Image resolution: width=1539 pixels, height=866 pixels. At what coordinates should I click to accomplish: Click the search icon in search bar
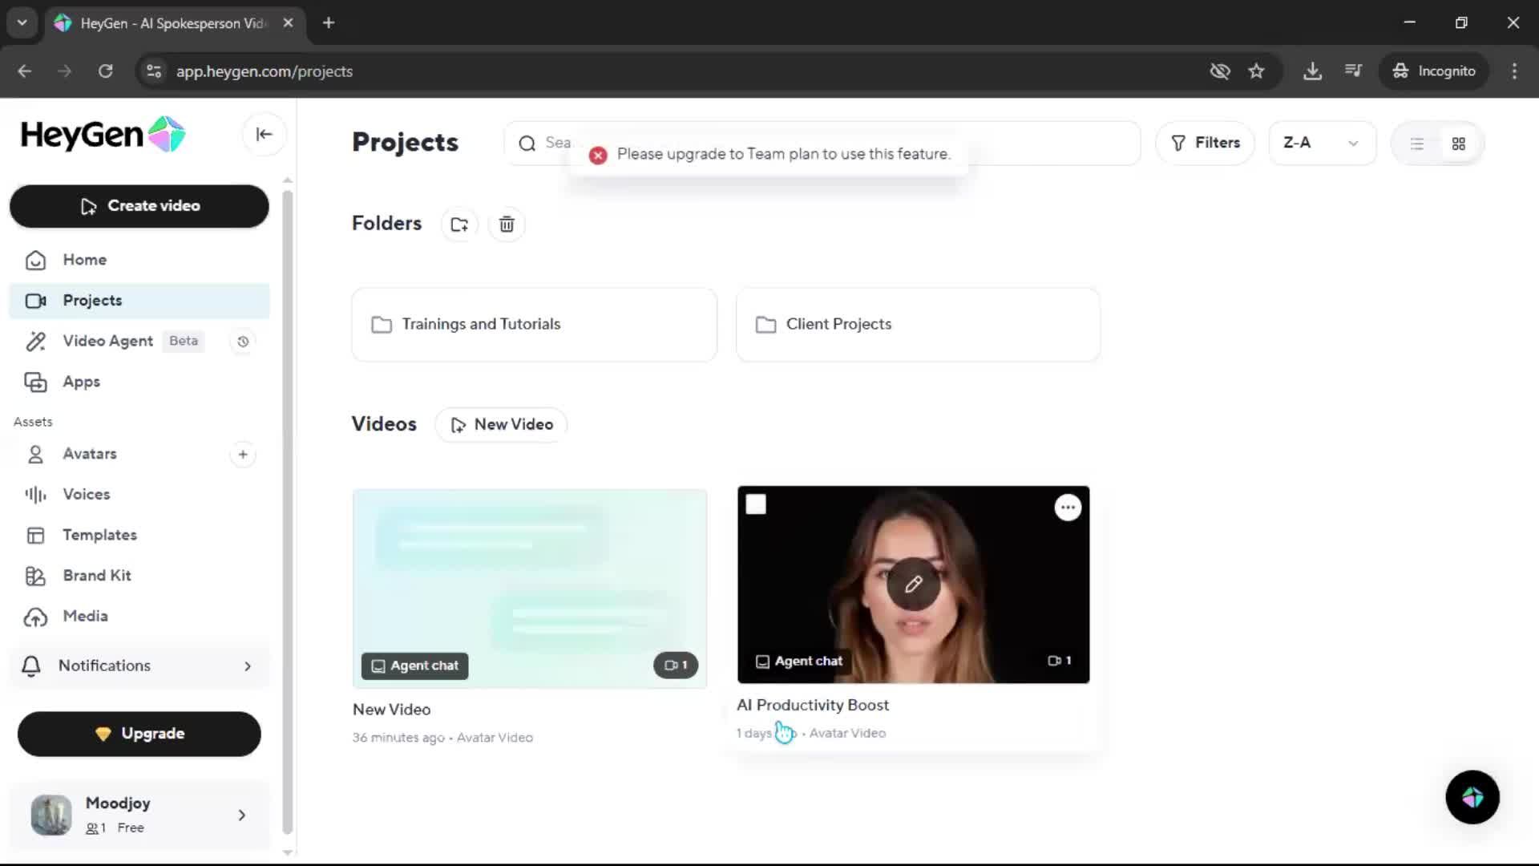(527, 143)
